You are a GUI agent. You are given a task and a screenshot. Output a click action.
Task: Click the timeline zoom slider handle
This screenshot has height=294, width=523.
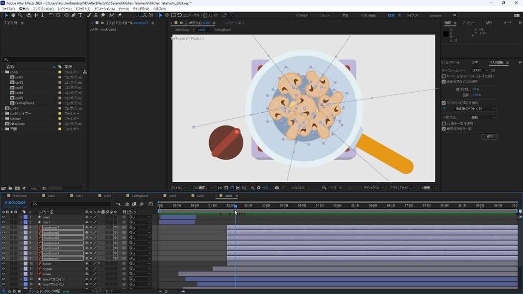click(x=166, y=291)
